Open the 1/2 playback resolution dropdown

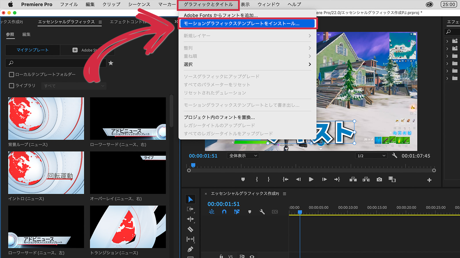tap(371, 156)
